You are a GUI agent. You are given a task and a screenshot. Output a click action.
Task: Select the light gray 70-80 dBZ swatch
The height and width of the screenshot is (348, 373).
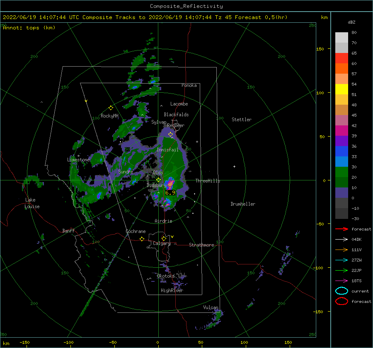342,38
